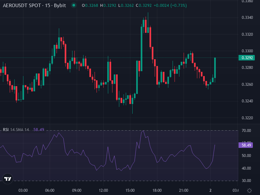Click the TradingView logo watermark
The image size is (260, 195).
coord(8,178)
